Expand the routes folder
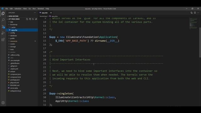Image resolution: width=201 pixels, height=113 pixels. click(22, 44)
